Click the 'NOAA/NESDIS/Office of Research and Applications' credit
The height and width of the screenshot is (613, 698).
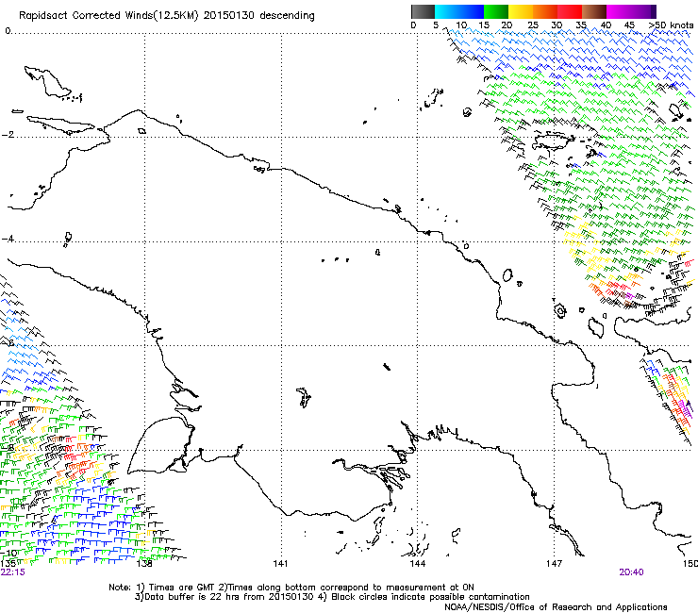(556, 607)
